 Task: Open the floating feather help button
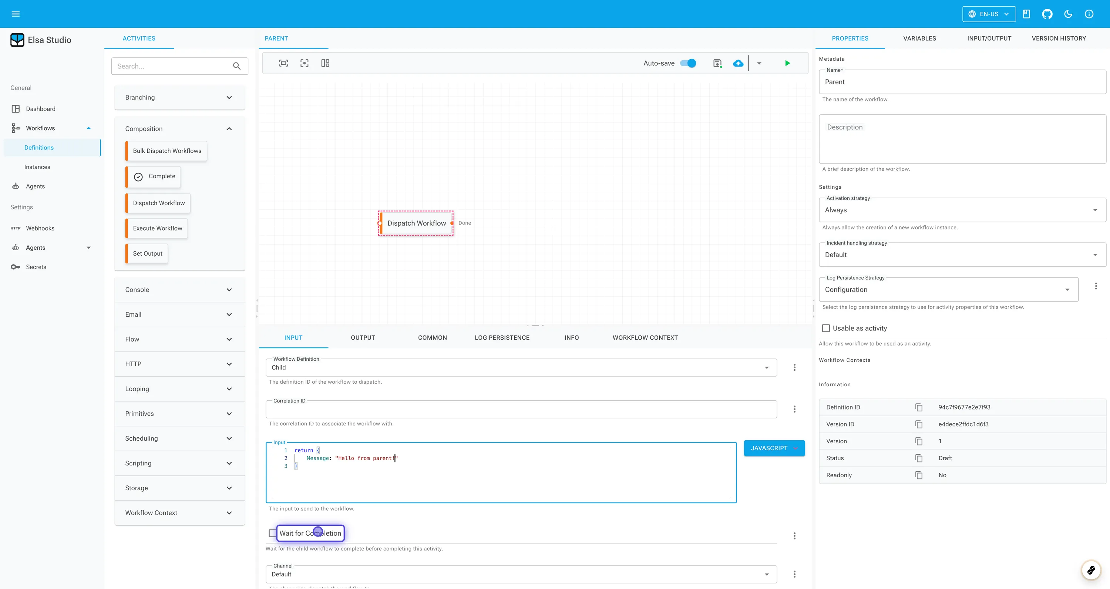[1091, 570]
